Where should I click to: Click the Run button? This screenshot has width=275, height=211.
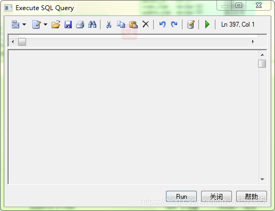(x=181, y=196)
